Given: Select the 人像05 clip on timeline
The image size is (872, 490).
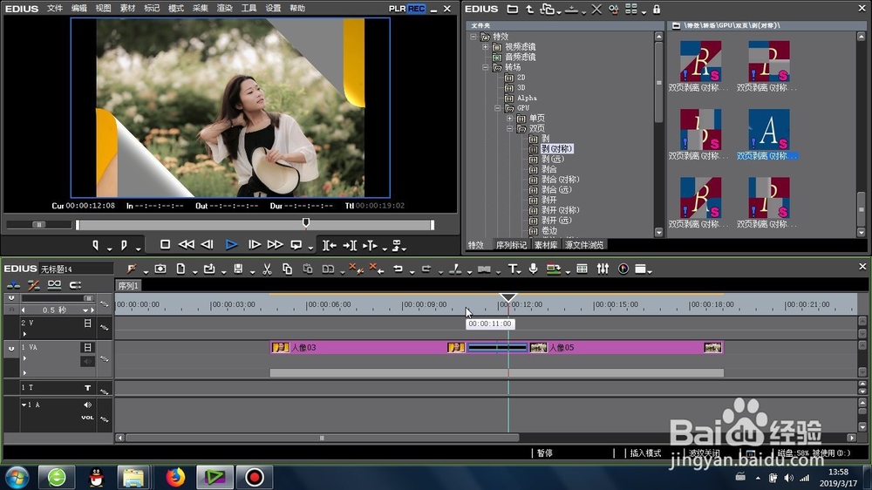Looking at the screenshot, I should (625, 348).
